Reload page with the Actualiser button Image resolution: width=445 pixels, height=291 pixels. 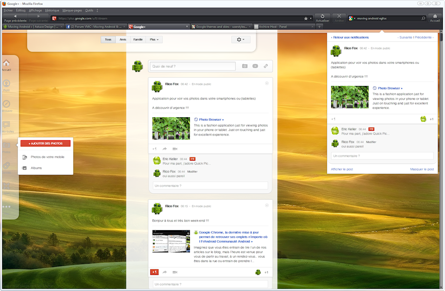322,18
